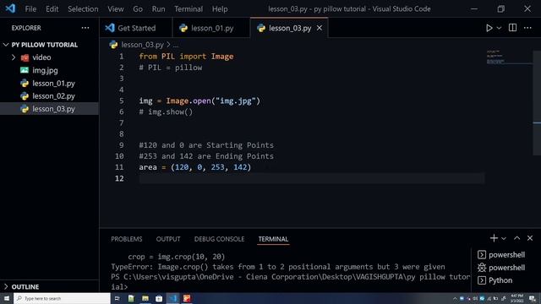
Task: Select the TERMINAL panel tab
Action: click(x=273, y=239)
